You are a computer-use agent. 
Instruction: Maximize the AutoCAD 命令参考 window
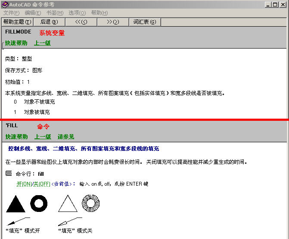(275, 4)
